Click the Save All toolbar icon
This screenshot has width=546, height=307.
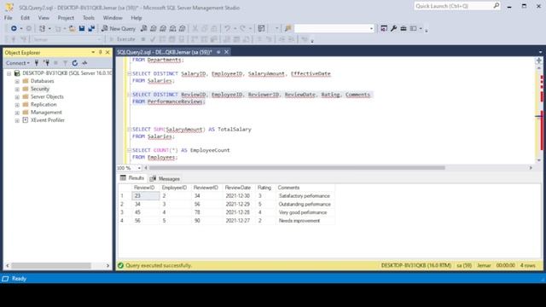(x=91, y=28)
